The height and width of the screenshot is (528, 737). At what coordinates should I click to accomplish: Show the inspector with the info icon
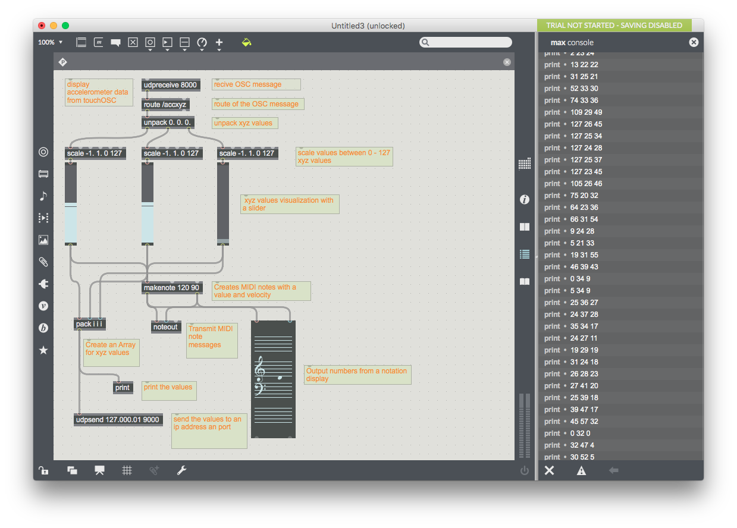[x=524, y=199]
